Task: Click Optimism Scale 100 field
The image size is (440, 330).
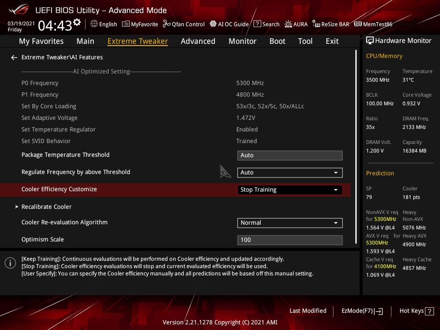Action: pos(290,240)
